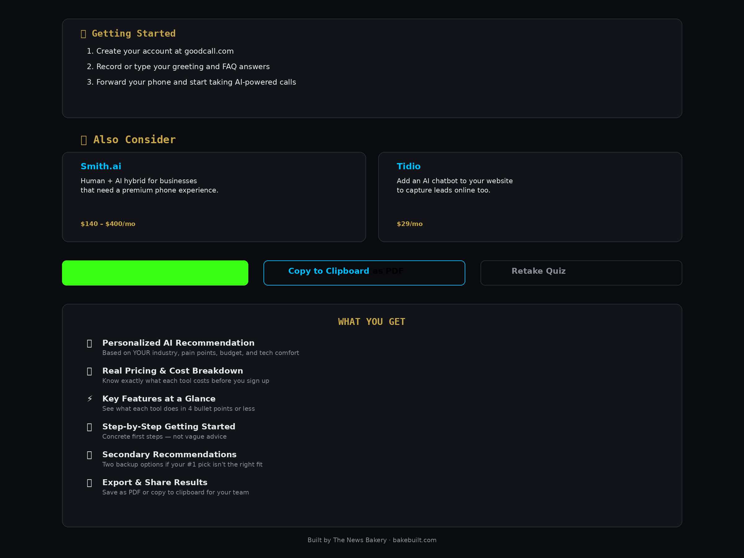Click the '$29/mo' Tidio price

pyautogui.click(x=410, y=224)
